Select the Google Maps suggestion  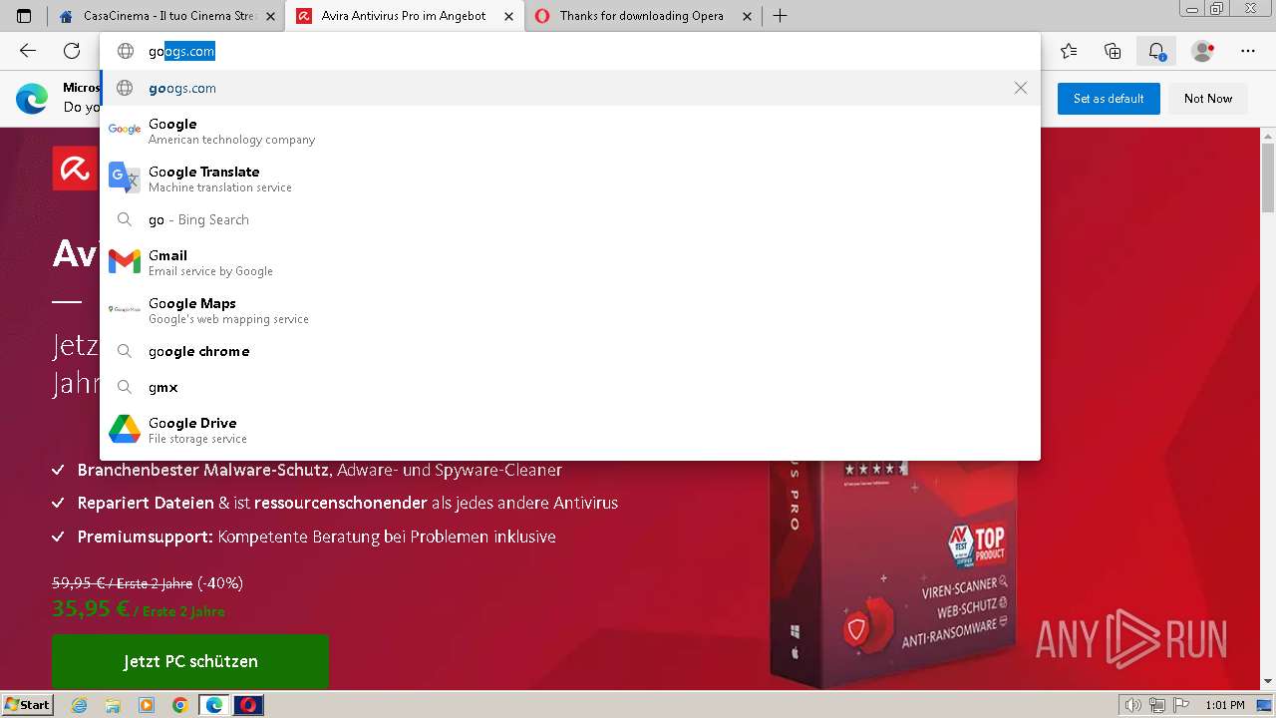coord(570,310)
